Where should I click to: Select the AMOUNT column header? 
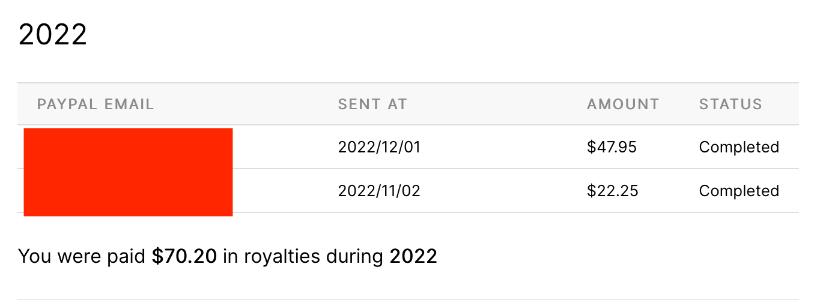click(x=623, y=104)
